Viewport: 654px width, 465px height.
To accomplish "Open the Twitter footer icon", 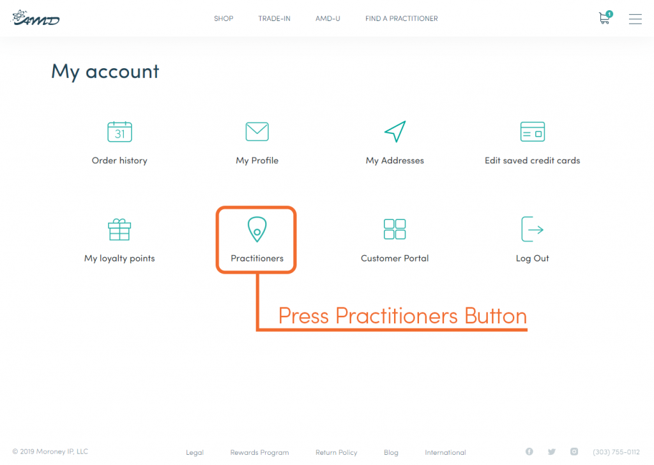I will pos(552,452).
